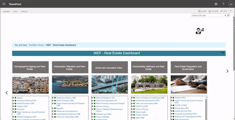Viewport: 235px width, 120px height.
Task: Open the Corporate Governance-REG link
Action: (x=186, y=114)
